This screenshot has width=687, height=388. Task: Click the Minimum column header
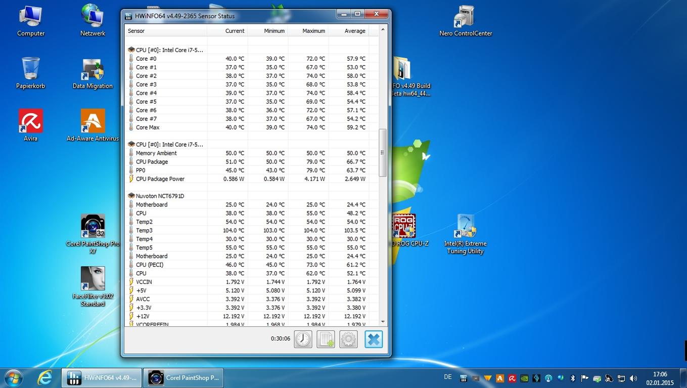(x=268, y=31)
